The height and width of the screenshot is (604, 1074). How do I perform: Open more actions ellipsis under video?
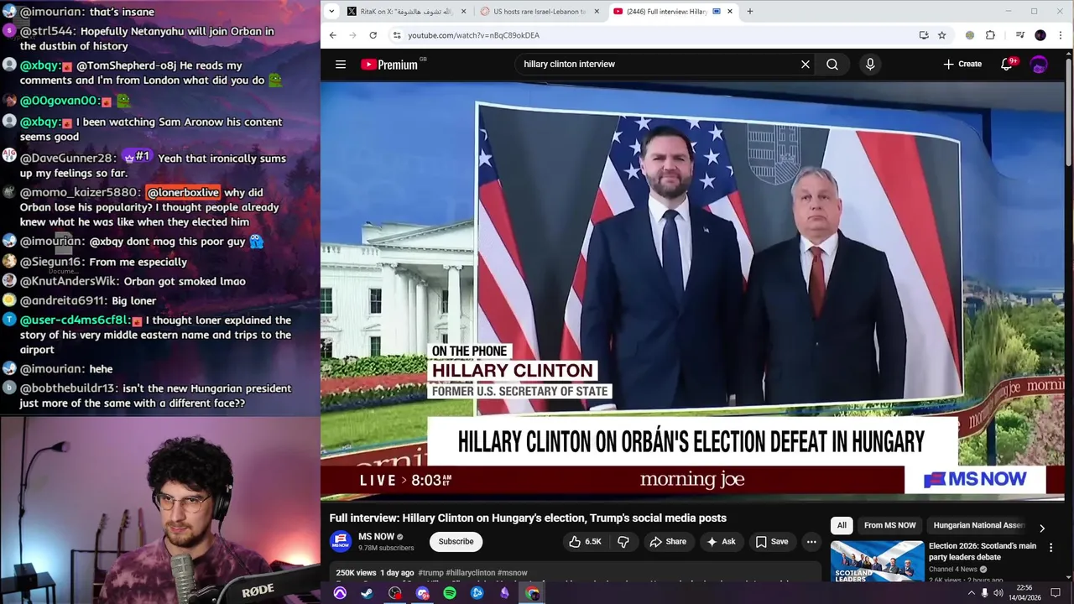[811, 542]
